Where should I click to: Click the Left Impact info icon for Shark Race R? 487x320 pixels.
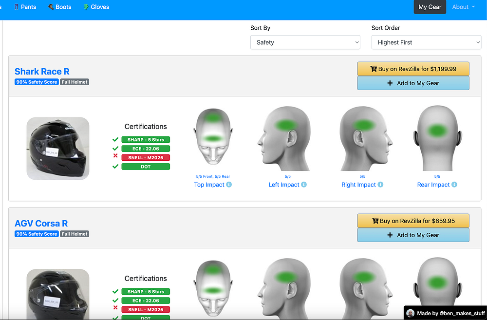coord(304,185)
